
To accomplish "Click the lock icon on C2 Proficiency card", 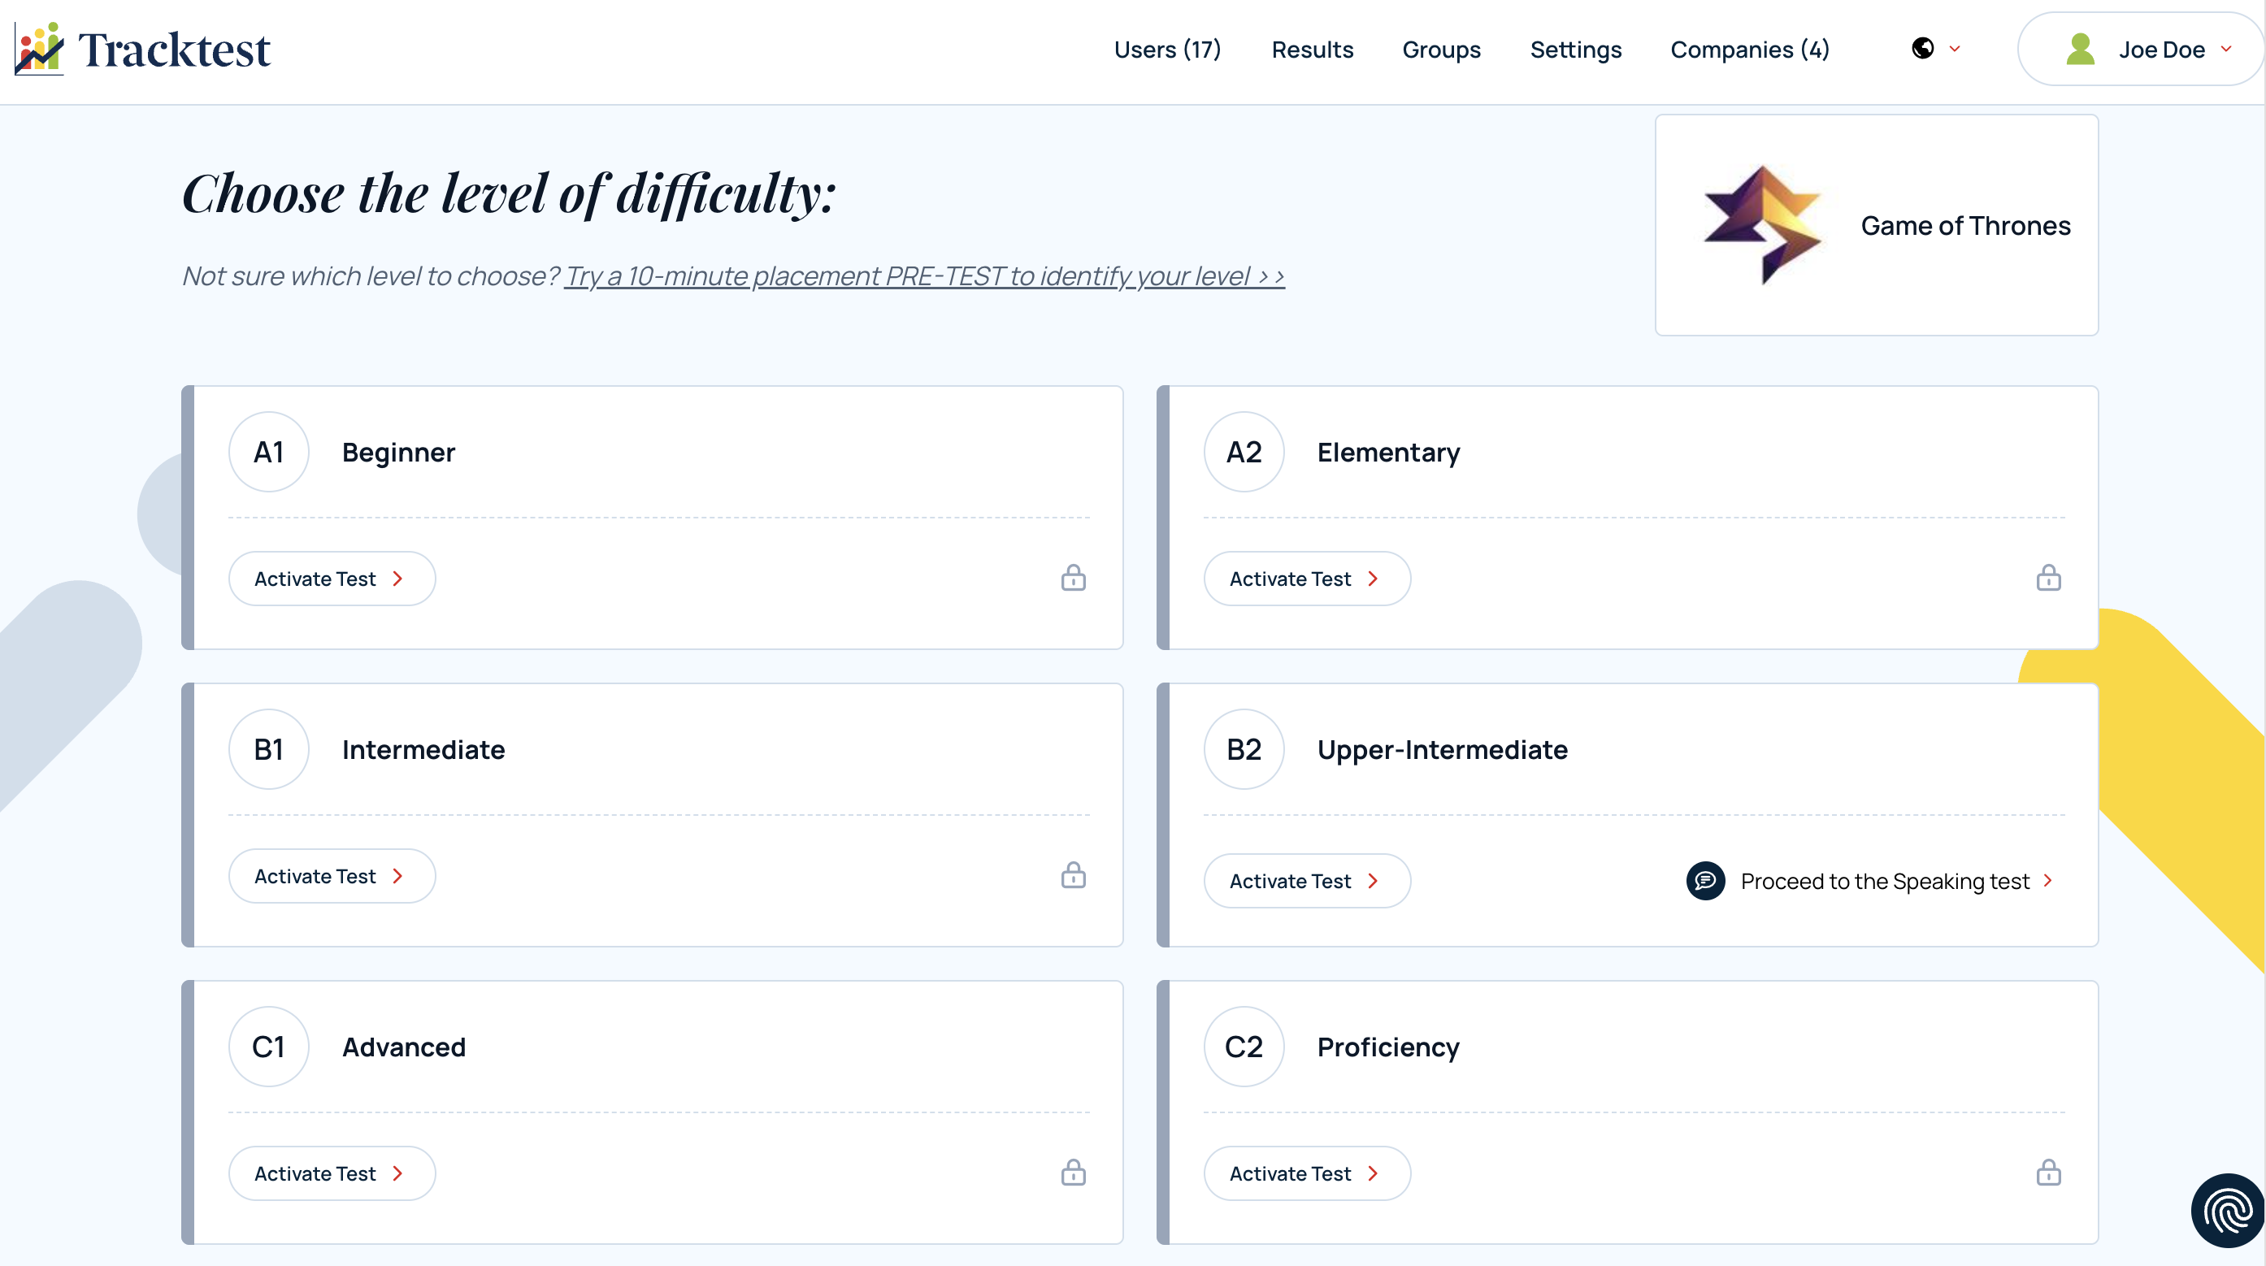I will pyautogui.click(x=2049, y=1173).
